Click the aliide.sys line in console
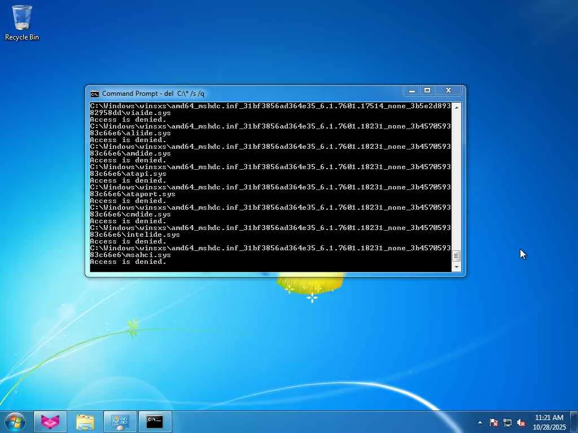Image resolution: width=578 pixels, height=433 pixels. tap(130, 133)
